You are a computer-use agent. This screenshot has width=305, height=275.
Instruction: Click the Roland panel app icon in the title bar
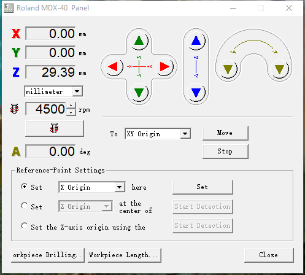click(x=9, y=8)
